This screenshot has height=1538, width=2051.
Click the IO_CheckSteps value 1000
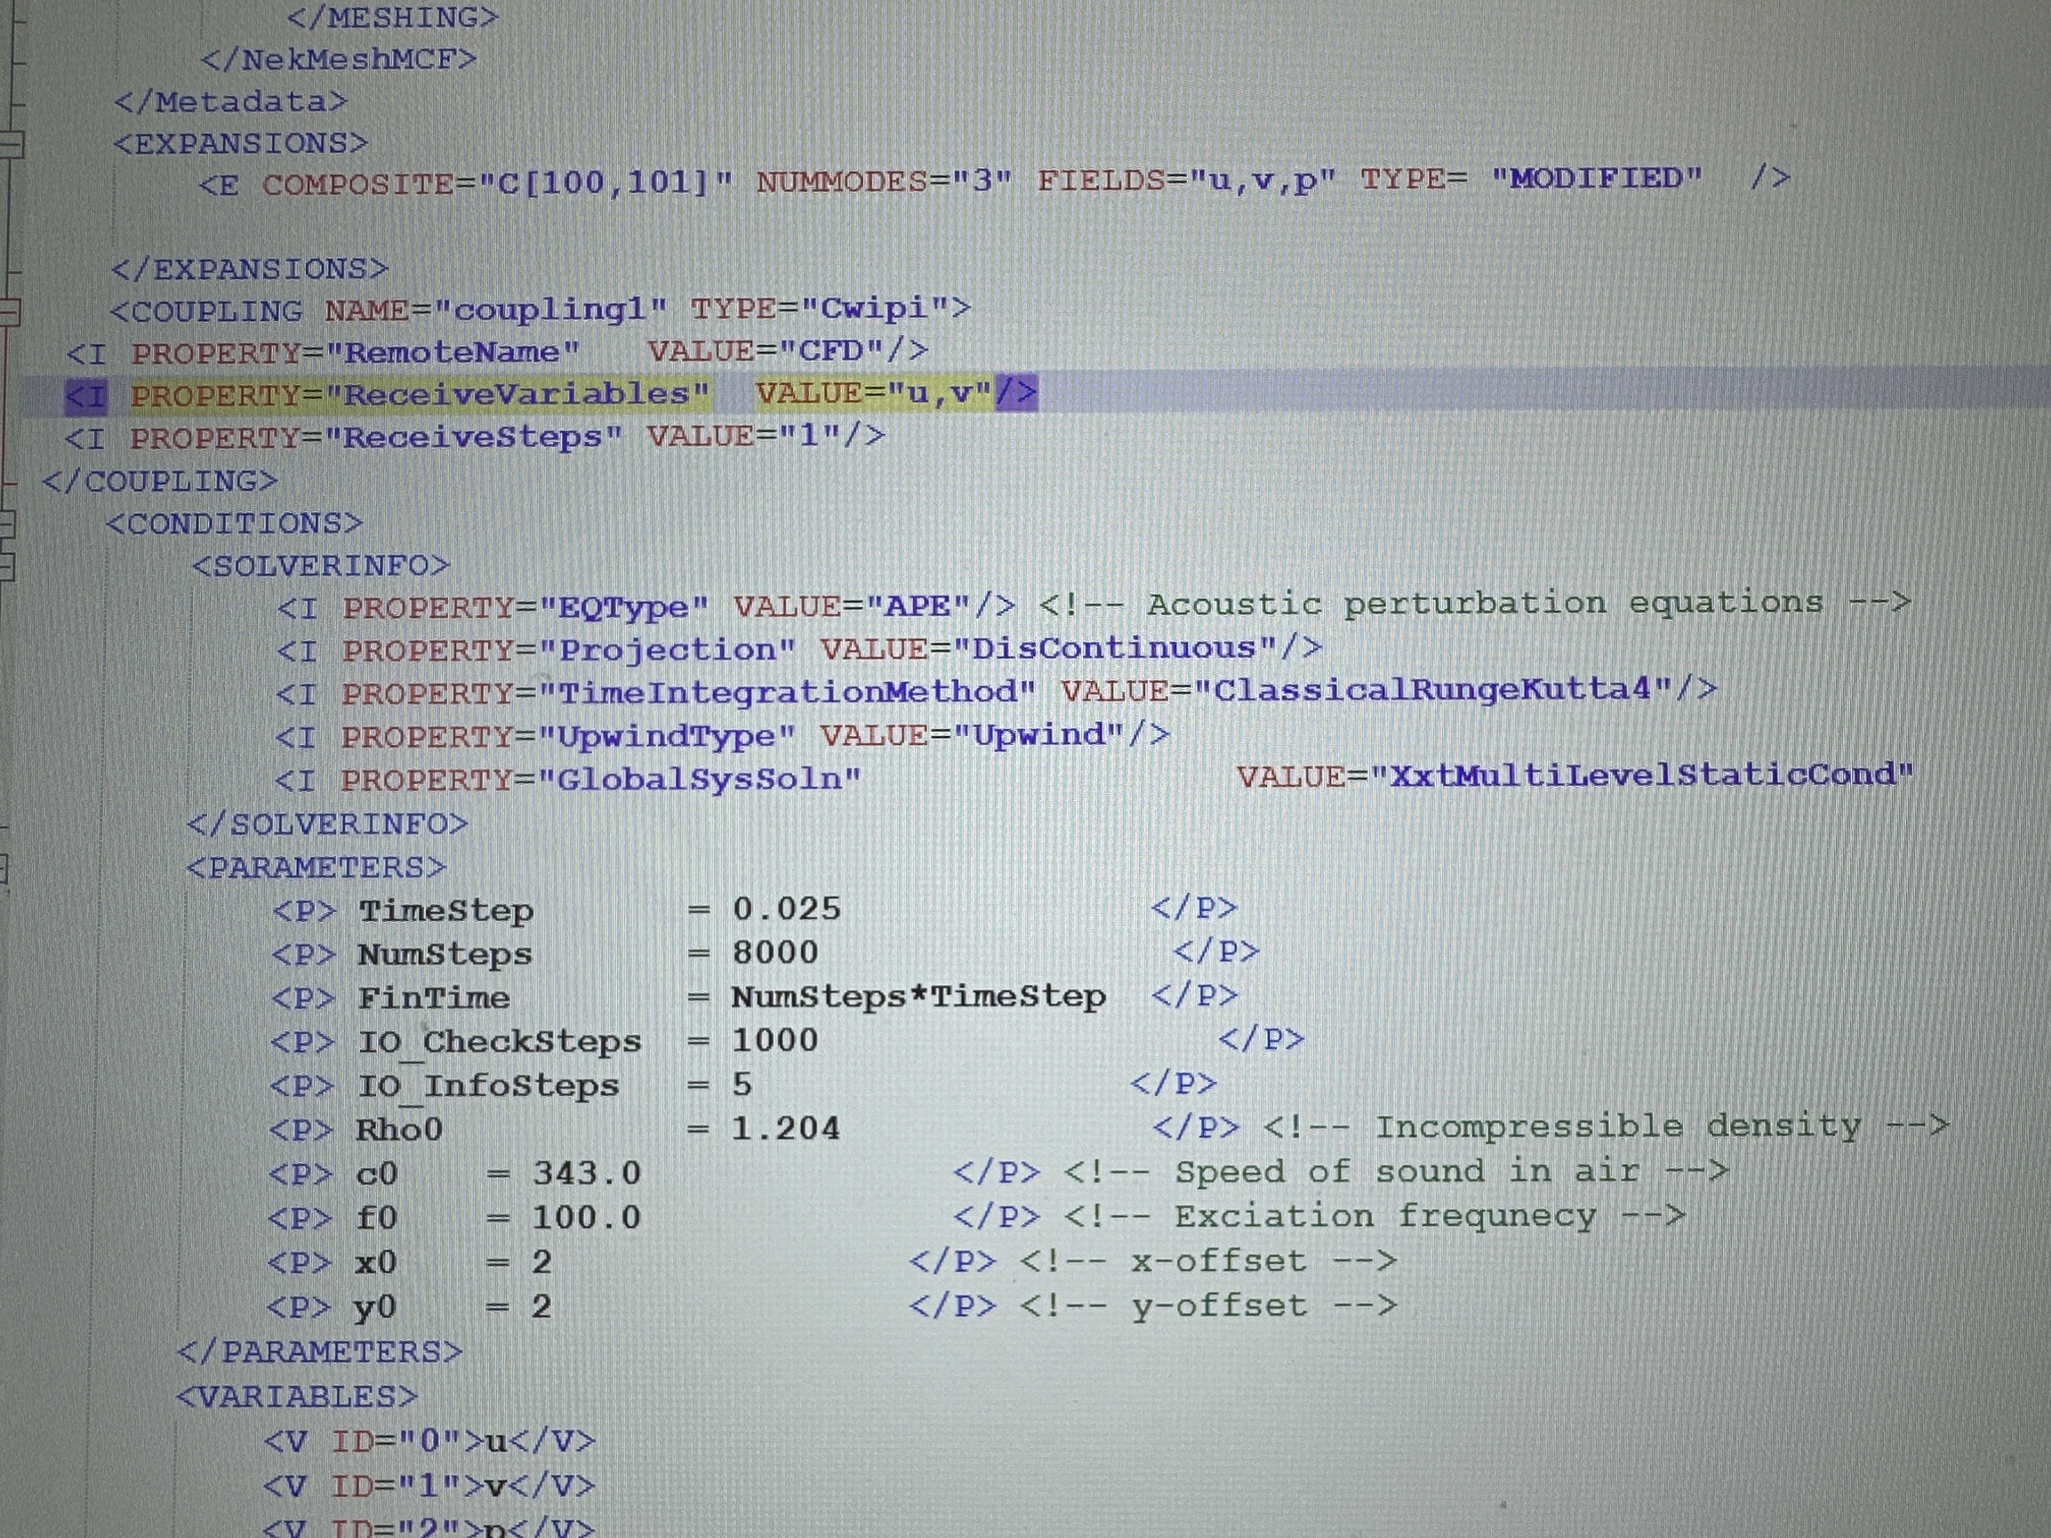click(x=775, y=1040)
